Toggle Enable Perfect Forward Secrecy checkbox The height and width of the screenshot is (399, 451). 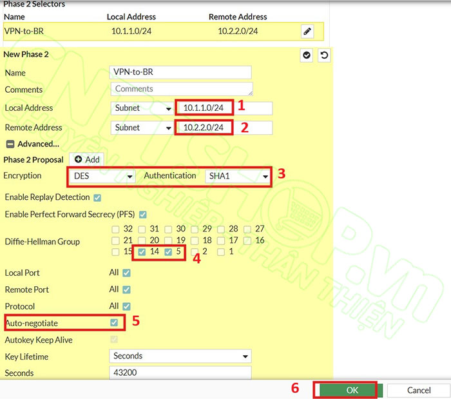point(142,214)
